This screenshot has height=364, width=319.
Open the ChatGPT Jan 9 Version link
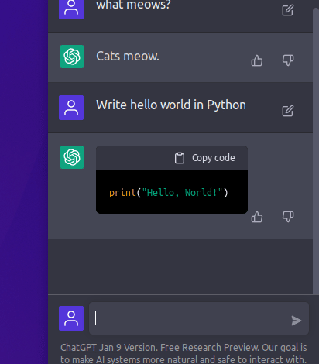click(x=108, y=348)
